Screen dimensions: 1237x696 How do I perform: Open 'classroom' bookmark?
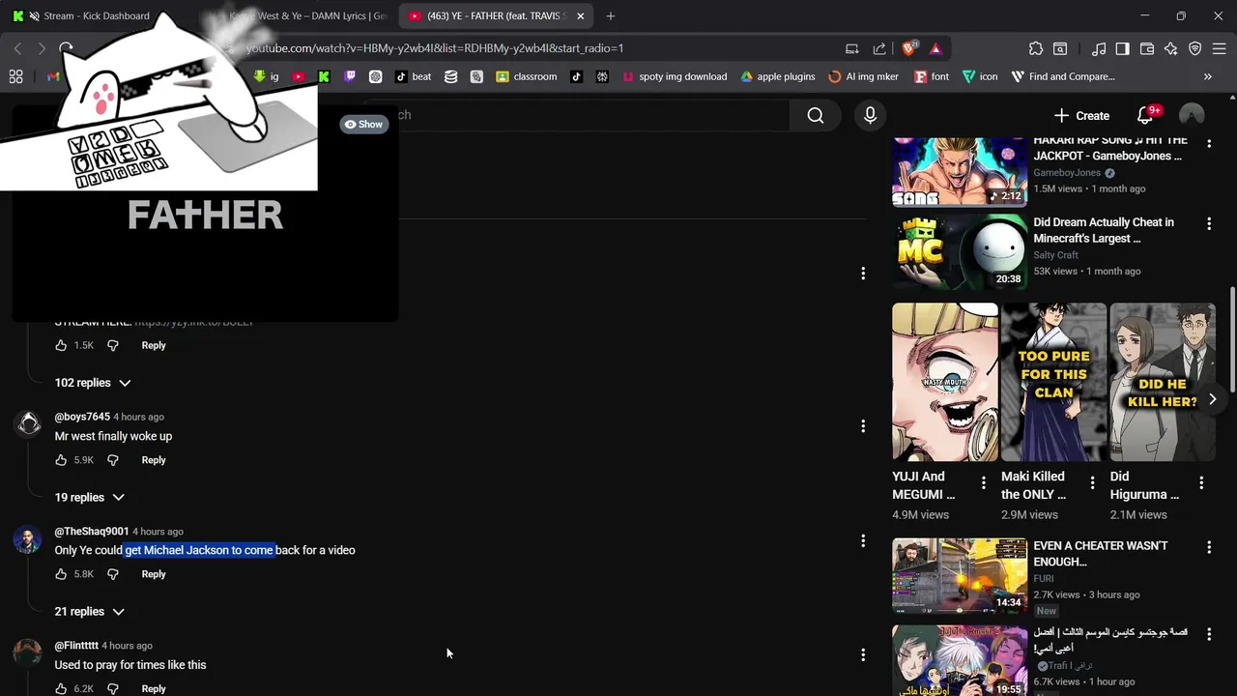coord(526,76)
